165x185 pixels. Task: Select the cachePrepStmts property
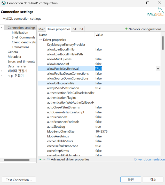pyautogui.click(x=58, y=151)
